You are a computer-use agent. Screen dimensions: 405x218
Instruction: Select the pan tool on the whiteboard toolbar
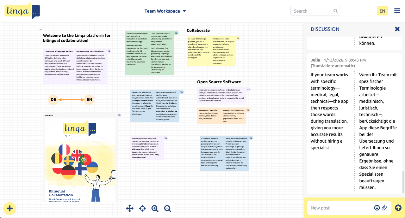click(130, 208)
